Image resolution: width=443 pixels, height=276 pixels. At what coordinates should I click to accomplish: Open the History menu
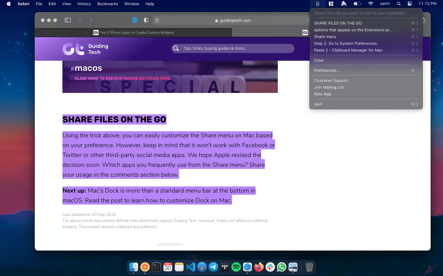tap(84, 4)
